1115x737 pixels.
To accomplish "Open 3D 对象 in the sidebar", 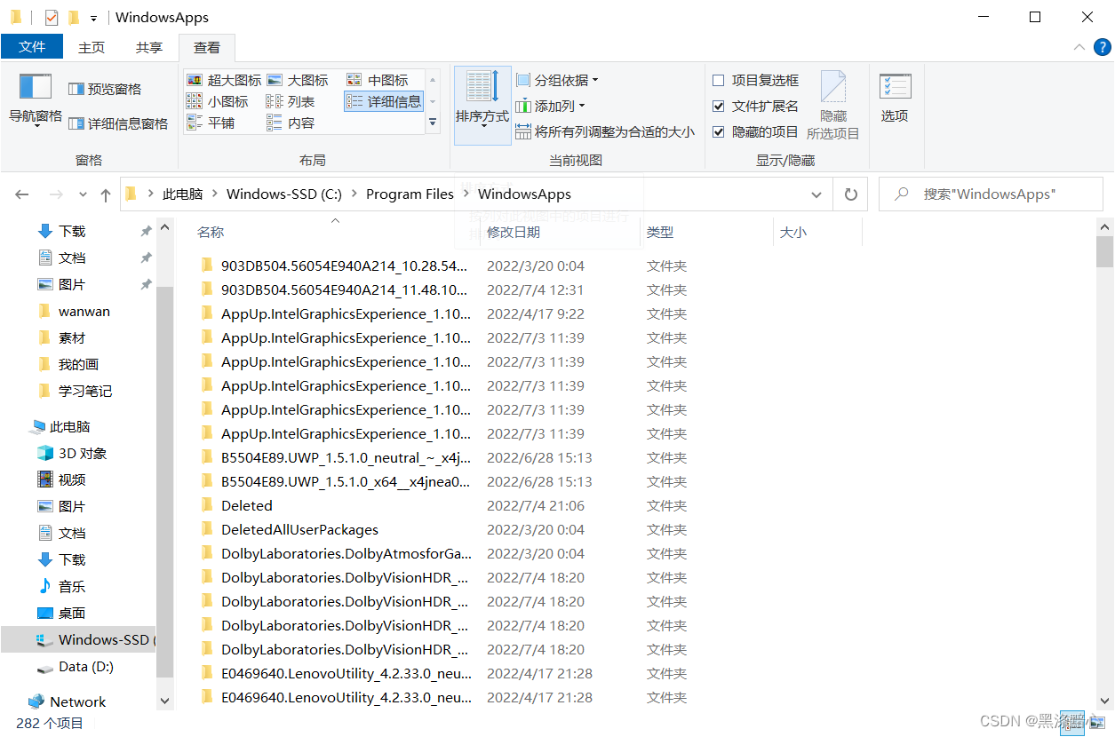I will [x=71, y=453].
